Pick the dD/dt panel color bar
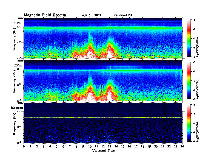217x168 pixels. pos(189,81)
